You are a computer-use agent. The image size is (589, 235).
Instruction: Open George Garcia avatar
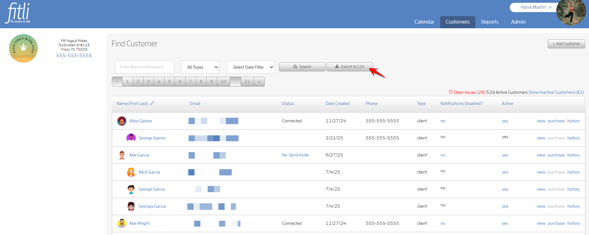(x=131, y=189)
